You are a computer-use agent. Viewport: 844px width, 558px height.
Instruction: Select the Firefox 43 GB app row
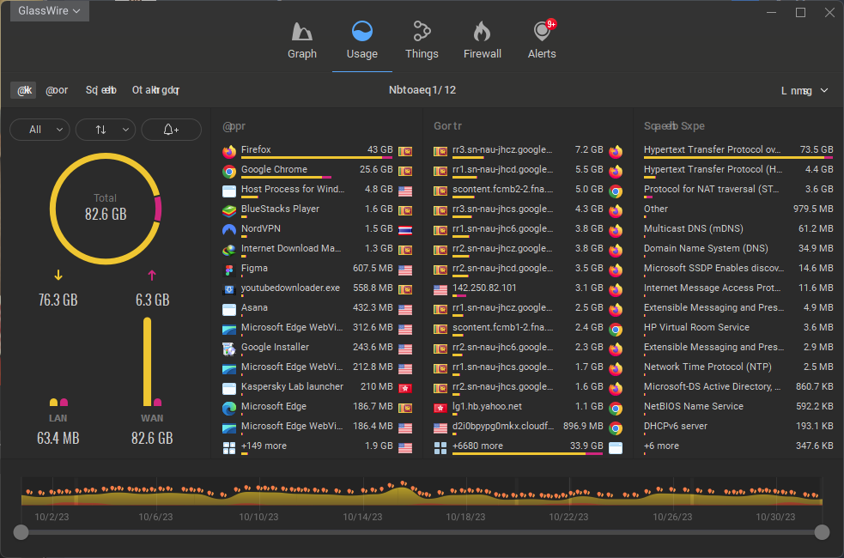pos(318,150)
